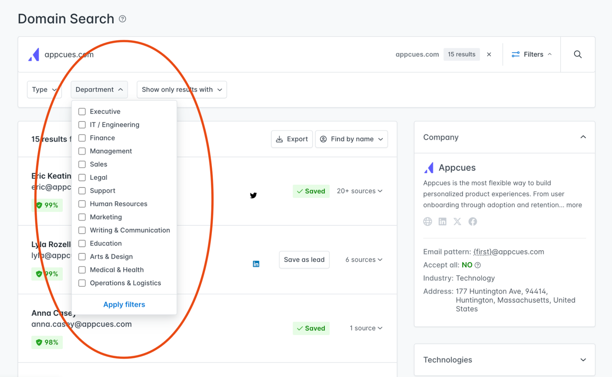This screenshot has width=612, height=377.
Task: Expand the Show only results with dropdown
Action: click(181, 89)
